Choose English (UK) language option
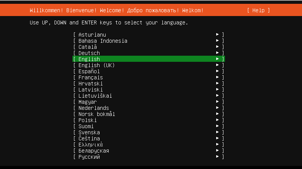The image size is (302, 169). click(96, 65)
